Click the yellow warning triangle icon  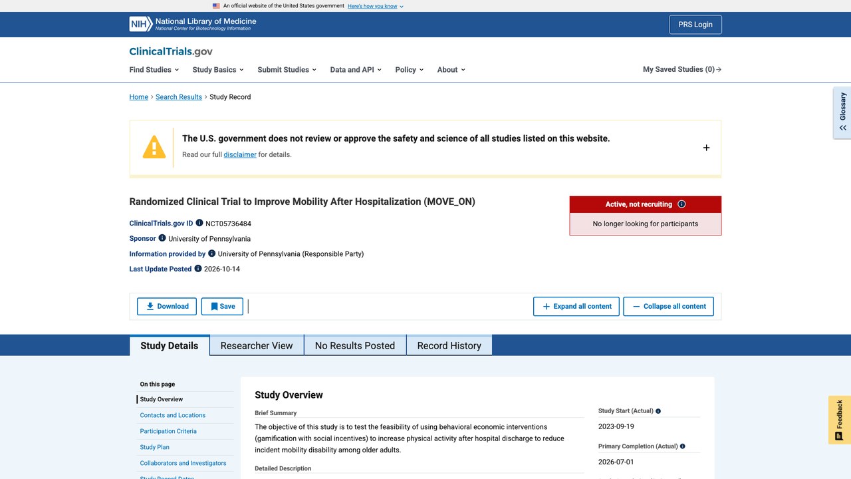[x=154, y=147]
